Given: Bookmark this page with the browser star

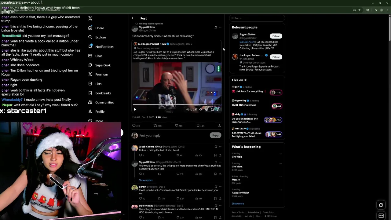Looking at the screenshot, I should point(359,10).
